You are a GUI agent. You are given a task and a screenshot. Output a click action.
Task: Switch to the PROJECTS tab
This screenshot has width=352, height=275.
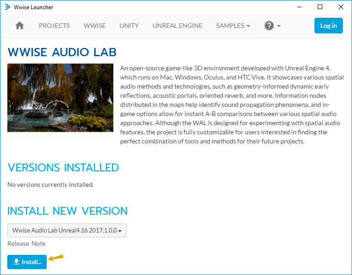tap(54, 26)
